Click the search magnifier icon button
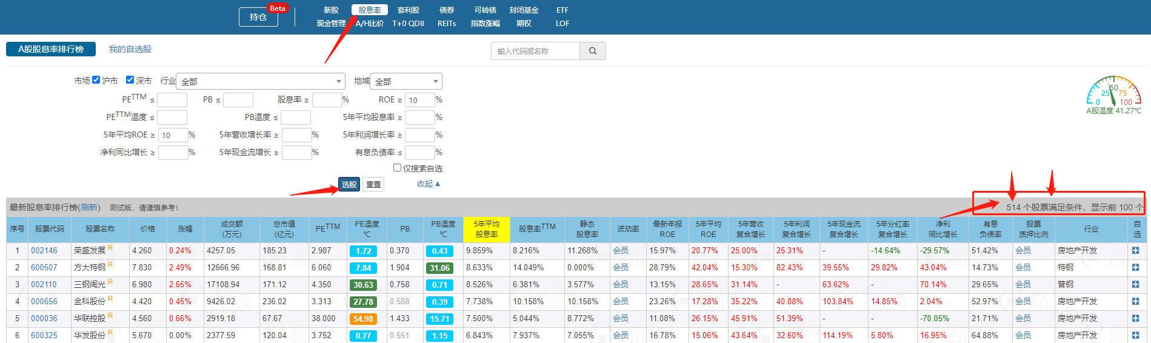Viewport: 1151px width, 343px height. 592,51
